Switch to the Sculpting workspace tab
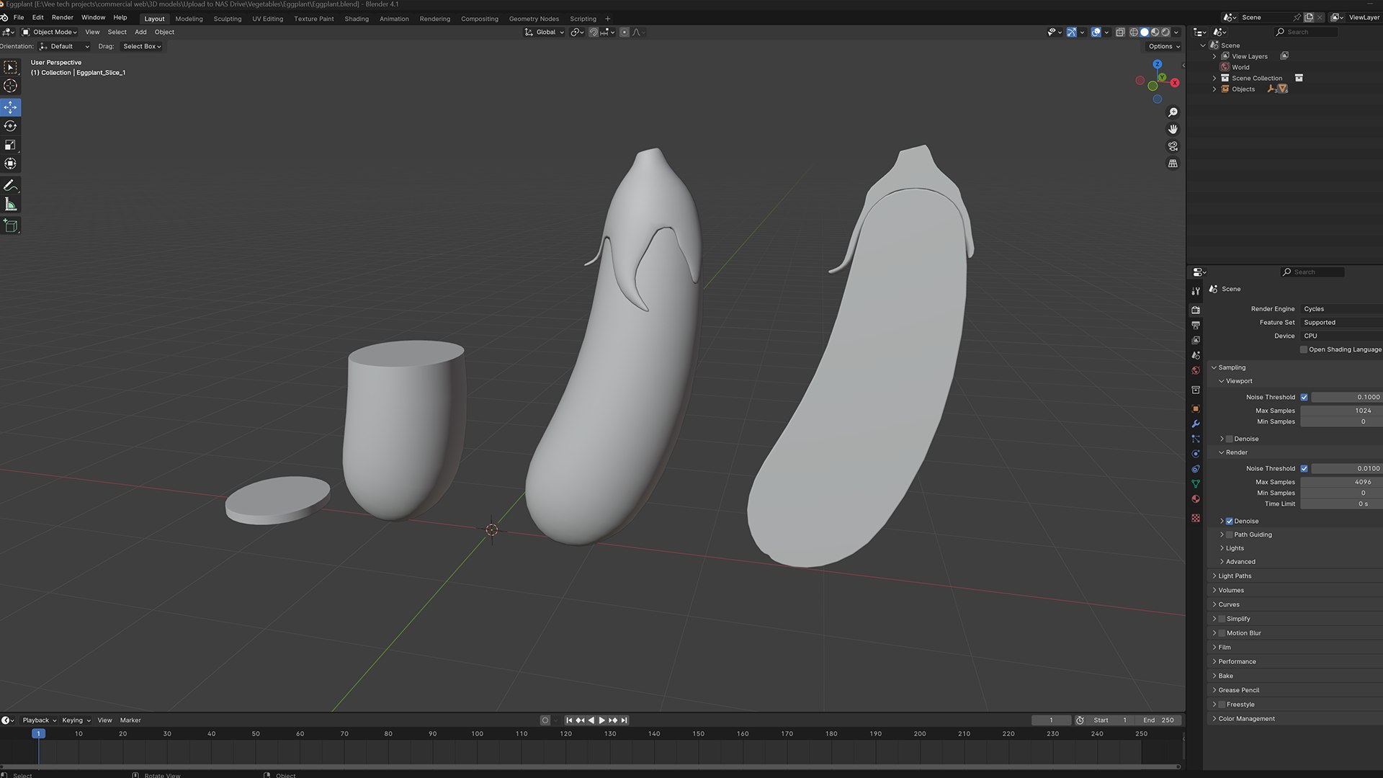 pos(228,19)
